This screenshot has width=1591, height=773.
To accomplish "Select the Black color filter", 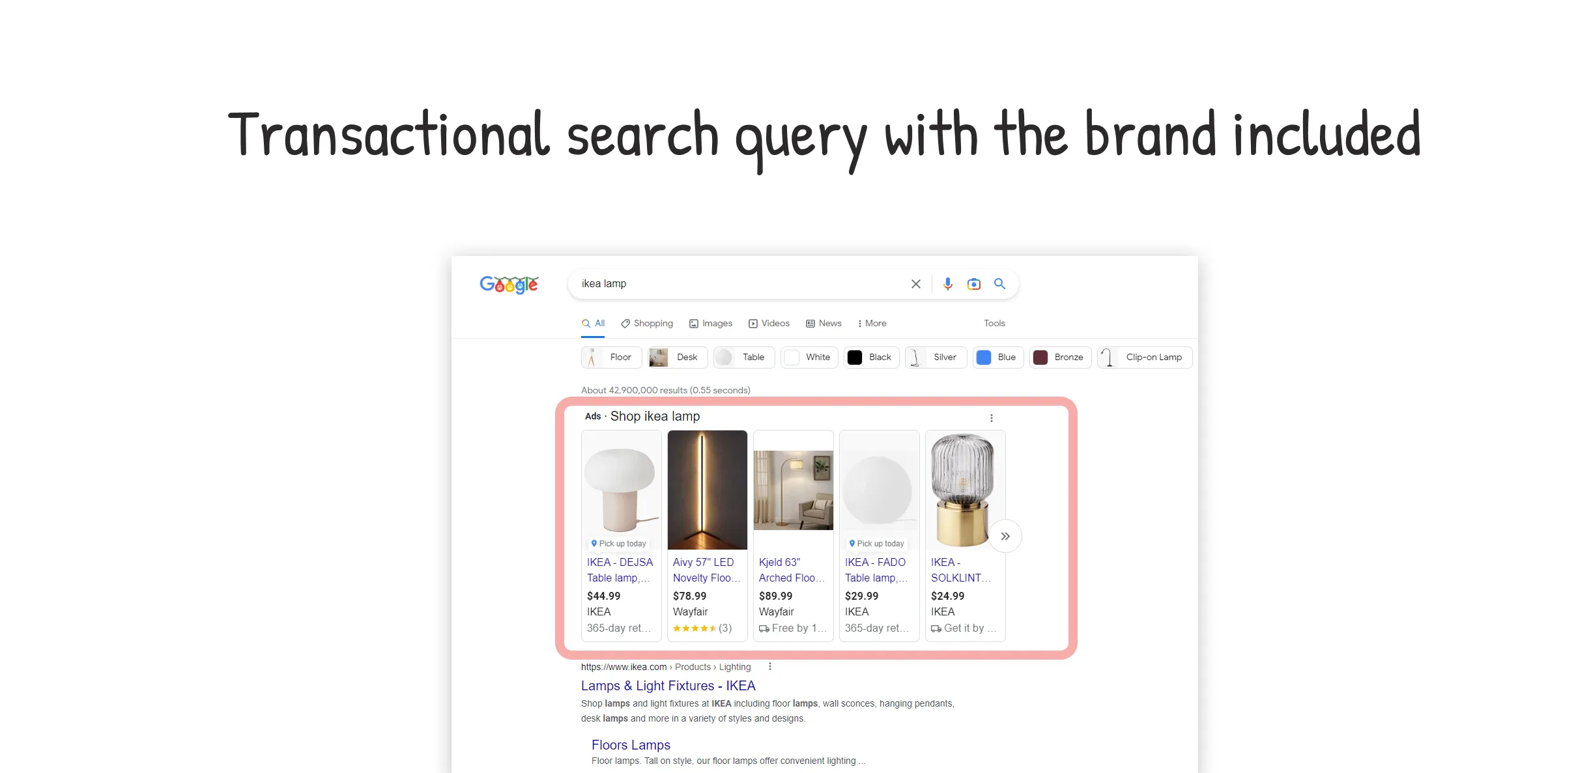I will click(872, 358).
